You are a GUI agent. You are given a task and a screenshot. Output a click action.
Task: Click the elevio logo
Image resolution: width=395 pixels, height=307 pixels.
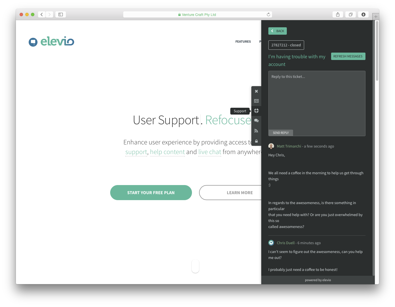click(x=51, y=42)
